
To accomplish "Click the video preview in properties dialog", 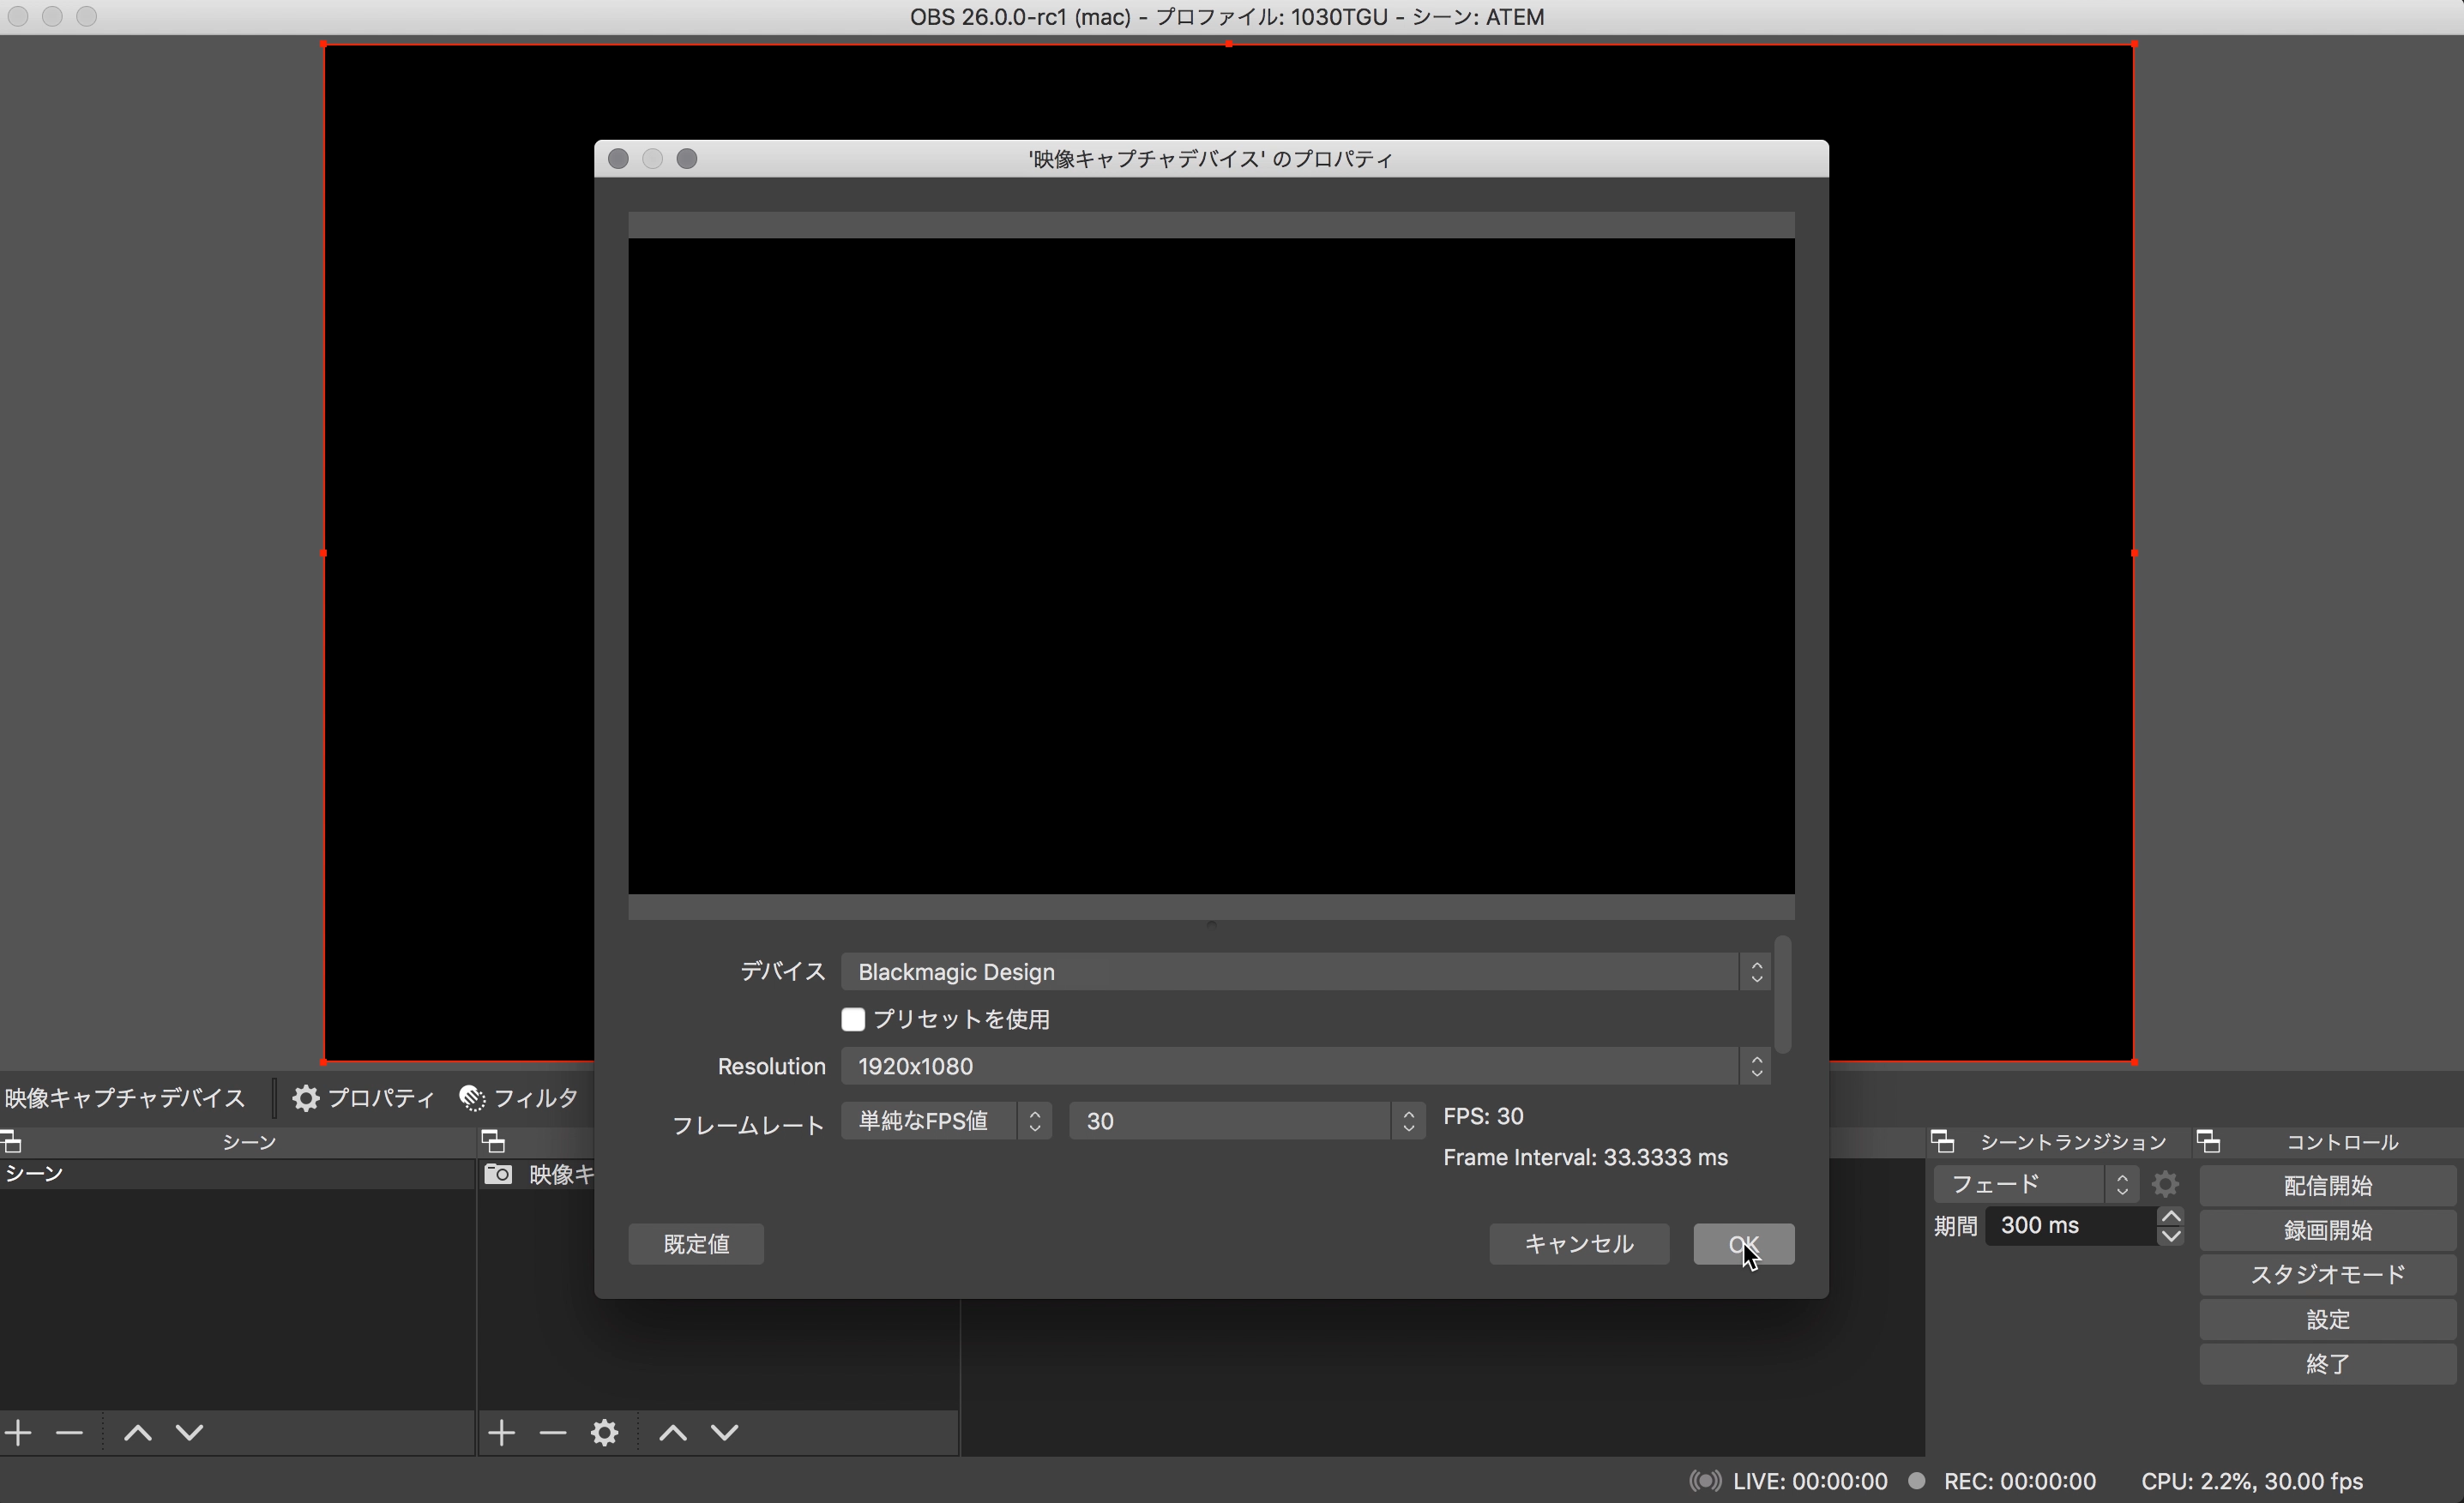I will pyautogui.click(x=1211, y=566).
